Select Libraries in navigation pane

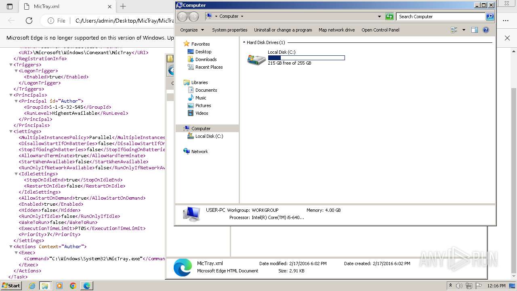pos(200,82)
